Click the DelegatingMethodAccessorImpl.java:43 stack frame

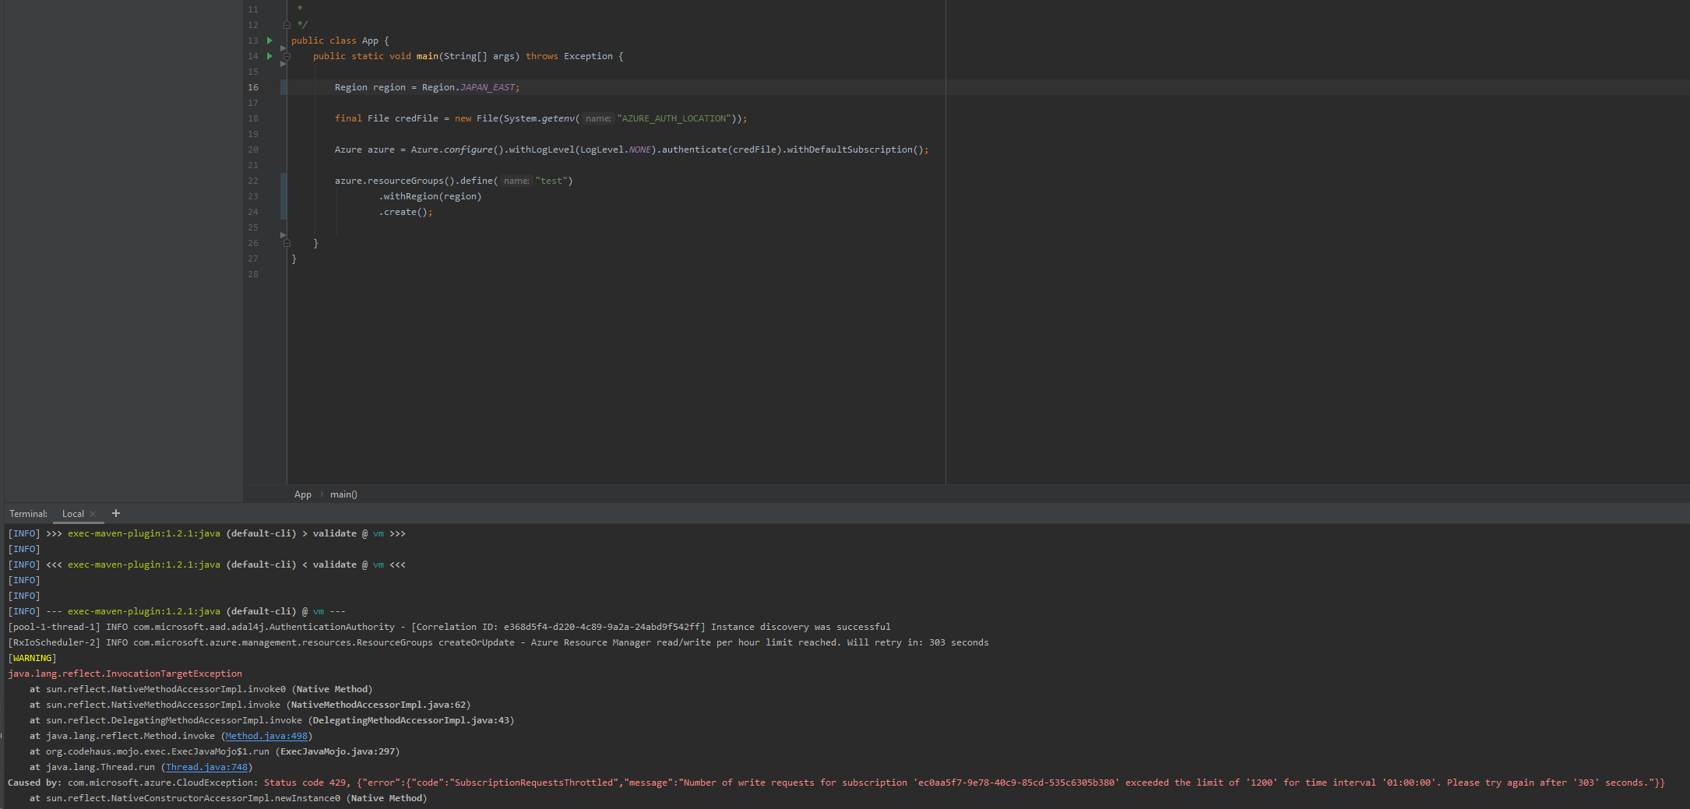coord(411,720)
